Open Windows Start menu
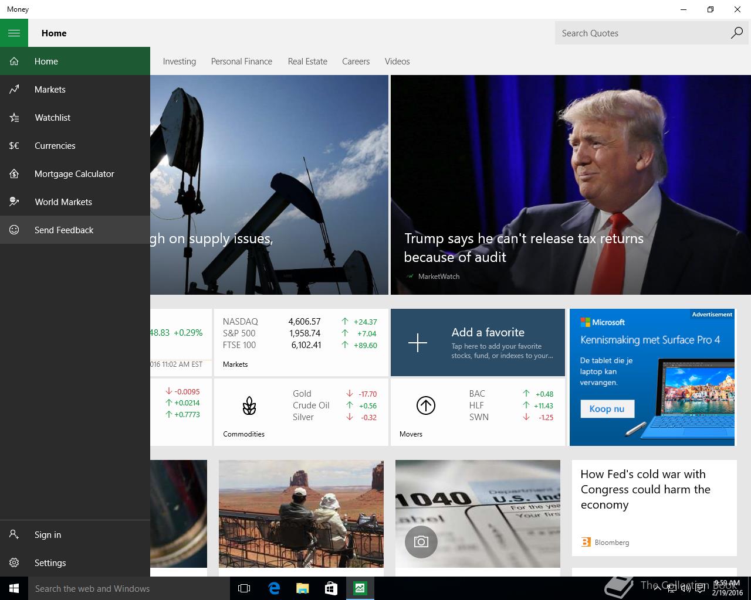 (14, 588)
